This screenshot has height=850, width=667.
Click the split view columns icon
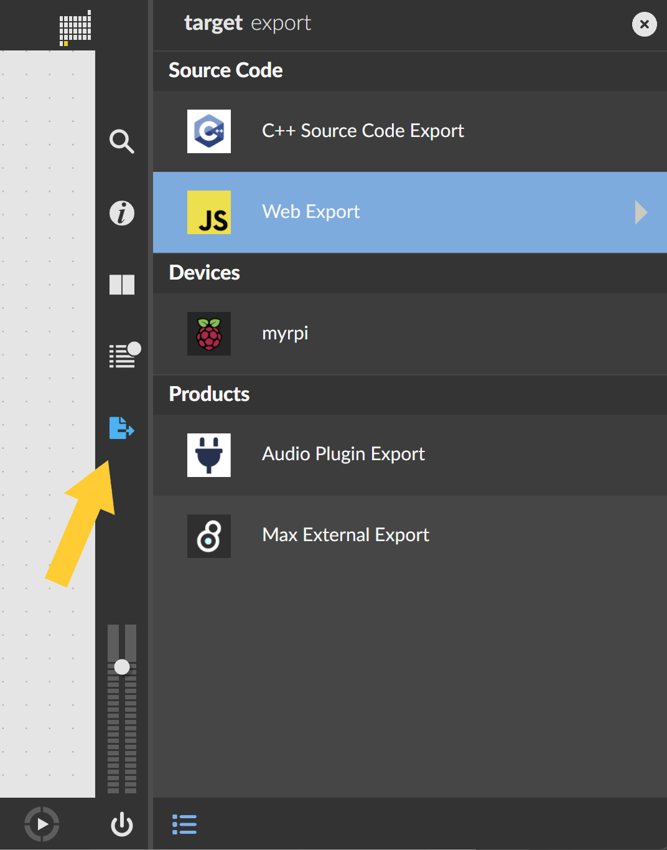tap(121, 285)
